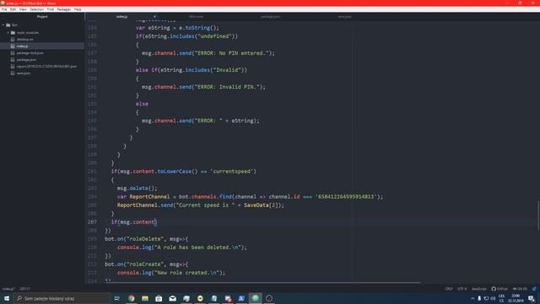Open the Find menu
Viewport: 540px width, 304px height.
click(51, 9)
